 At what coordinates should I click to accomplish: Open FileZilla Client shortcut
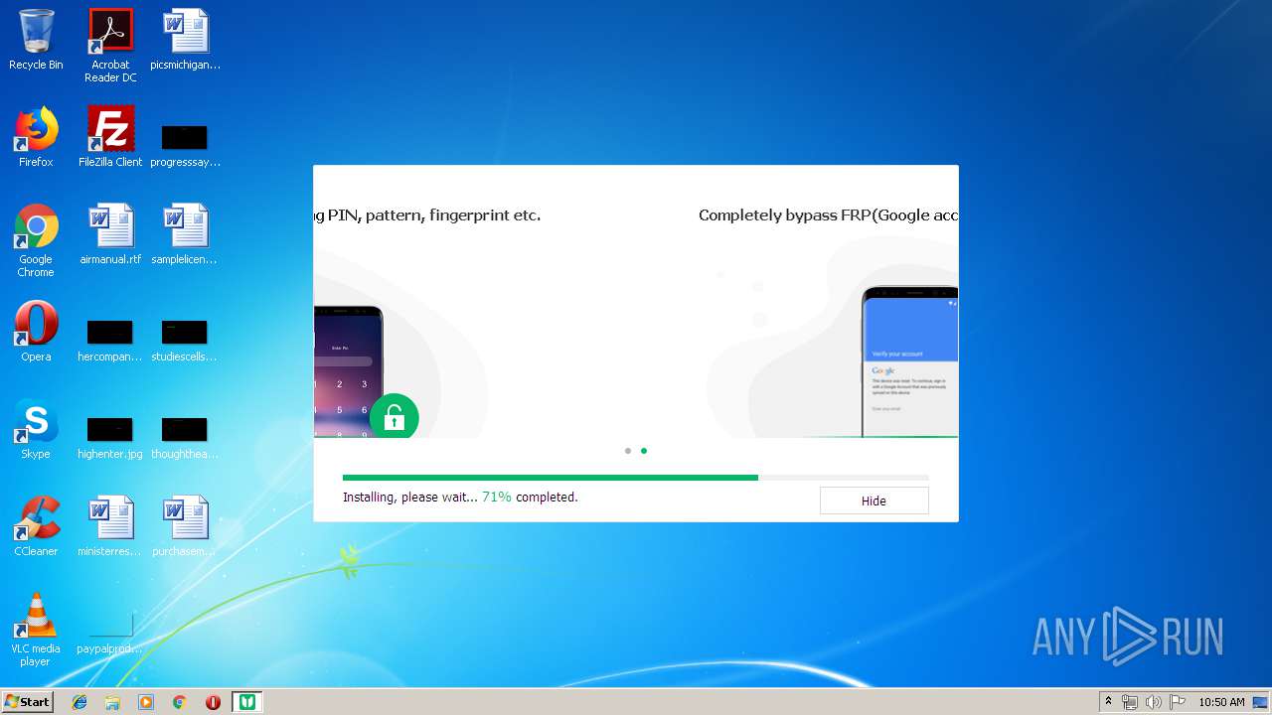[x=110, y=138]
